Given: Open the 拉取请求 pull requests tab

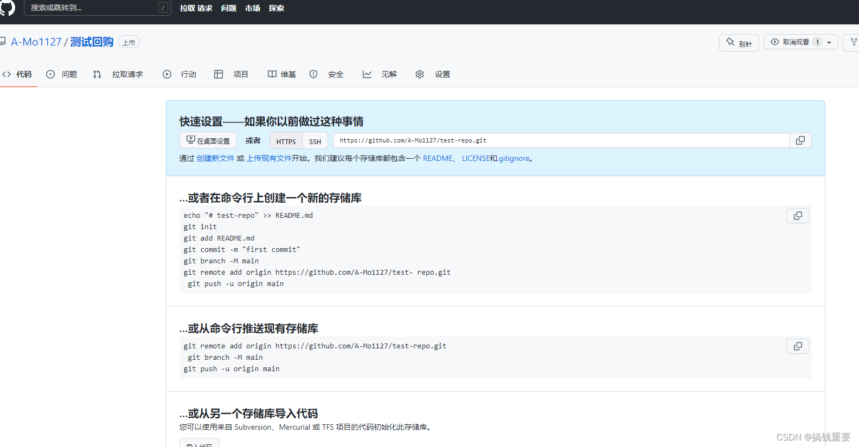Looking at the screenshot, I should point(118,74).
